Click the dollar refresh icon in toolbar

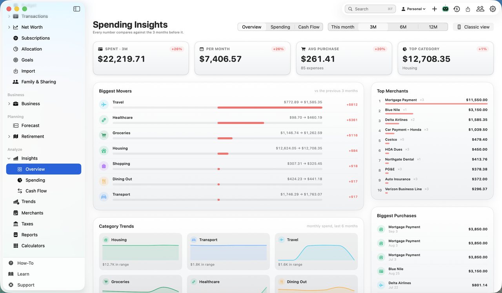457,9
